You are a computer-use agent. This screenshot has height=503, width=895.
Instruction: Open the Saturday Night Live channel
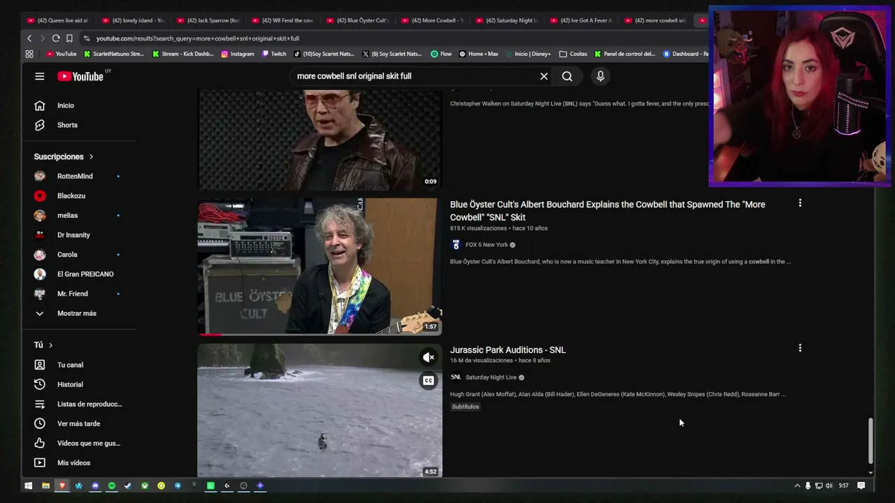coord(491,377)
